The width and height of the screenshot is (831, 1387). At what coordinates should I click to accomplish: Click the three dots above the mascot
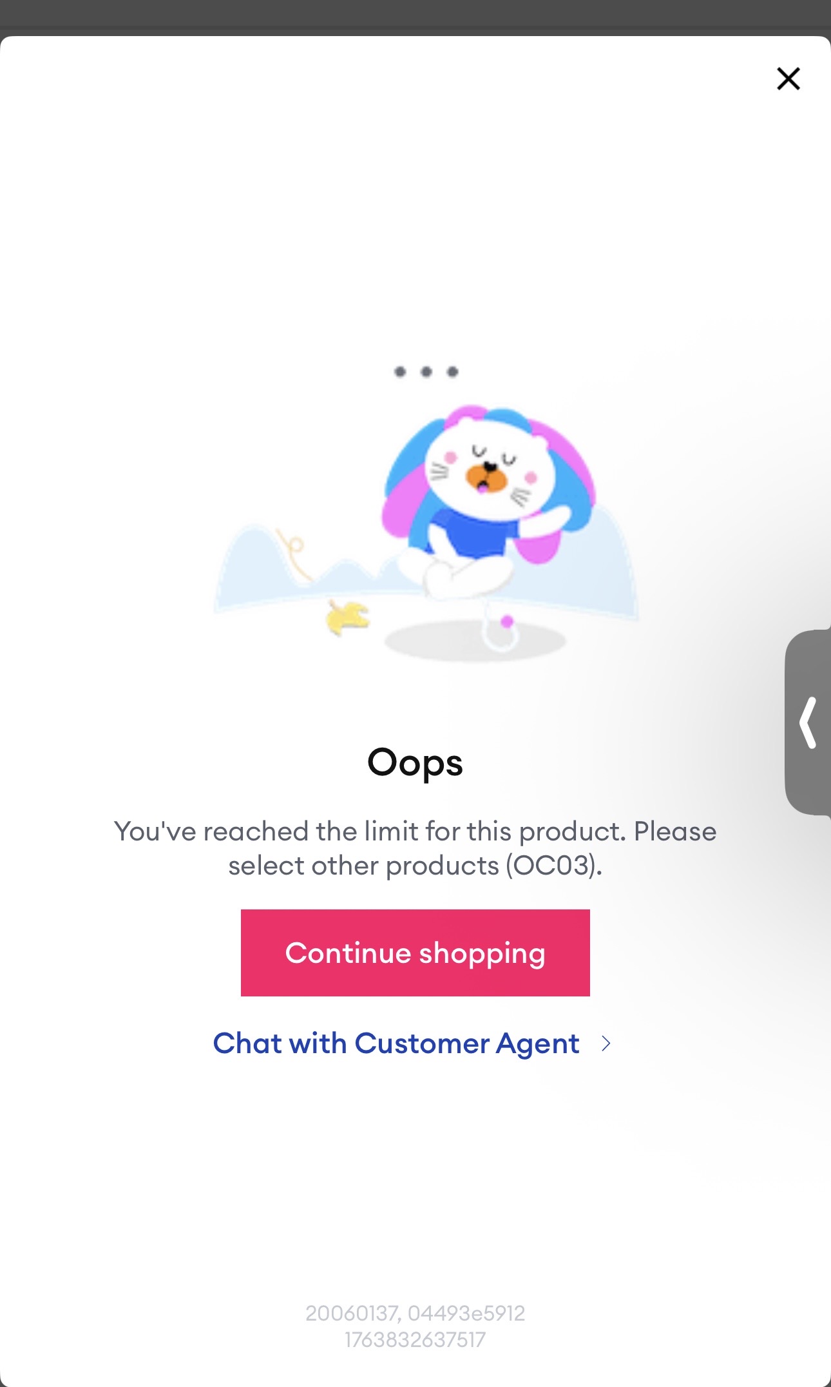pos(426,371)
